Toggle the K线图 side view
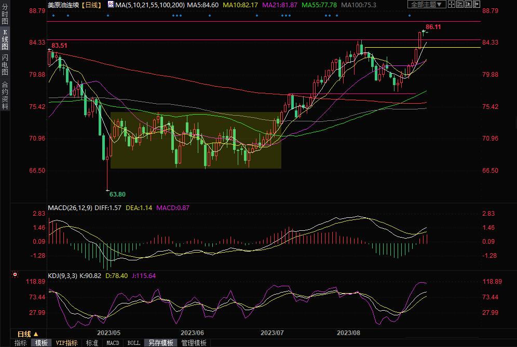This screenshot has width=517, height=347. pyautogui.click(x=5, y=41)
